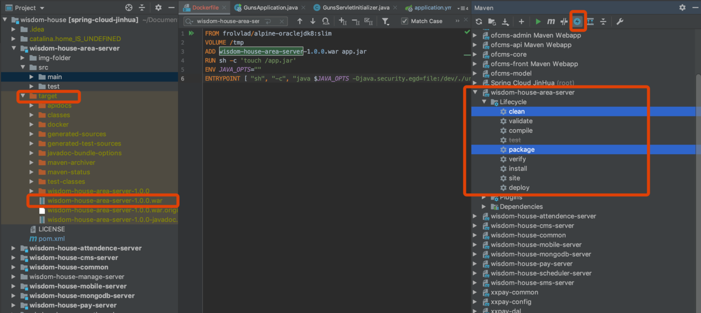The width and height of the screenshot is (701, 313).
Task: Click Generate Sources and Update Folders icon
Action: (492, 21)
